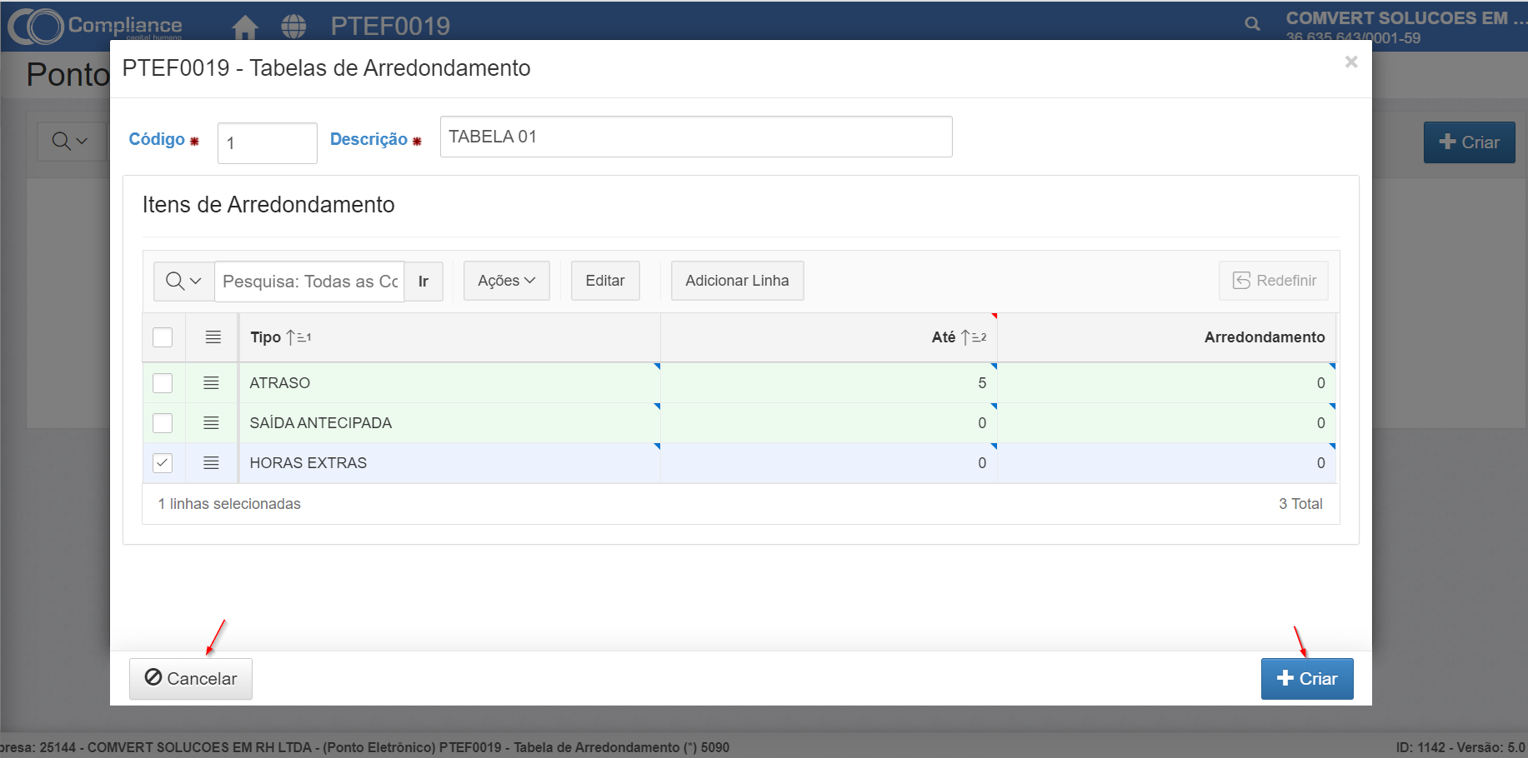The image size is (1528, 758).
Task: Select the ATRASO row checkbox
Action: [x=163, y=383]
